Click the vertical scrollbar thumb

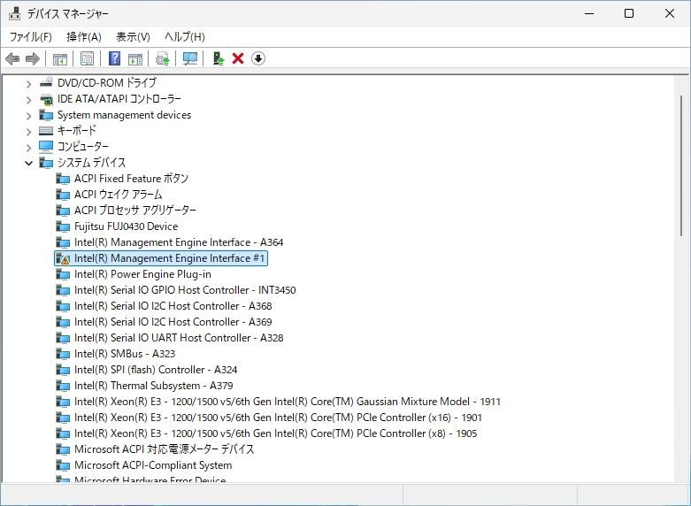pyautogui.click(x=681, y=165)
